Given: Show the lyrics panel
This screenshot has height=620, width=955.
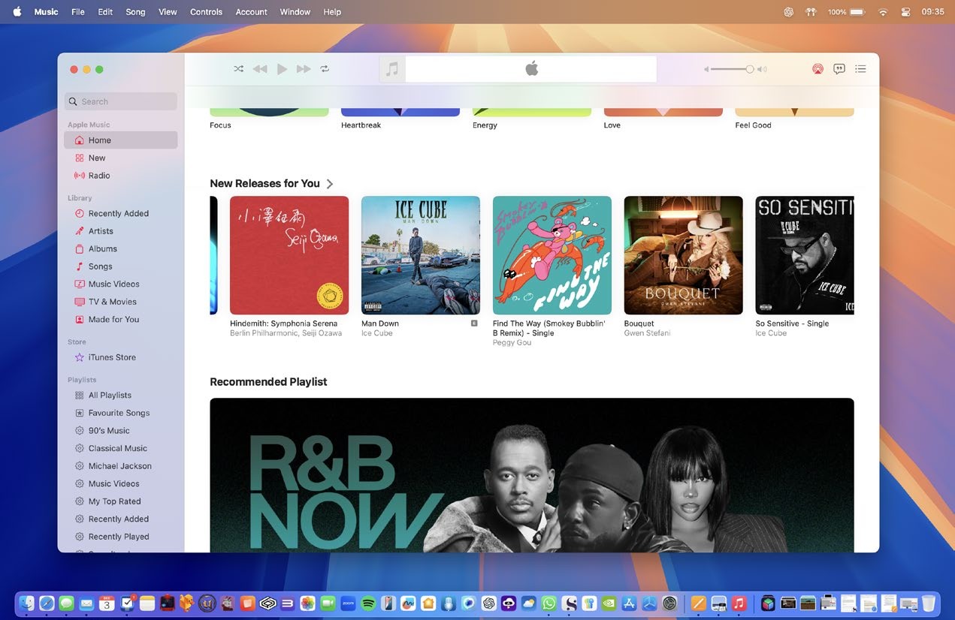Looking at the screenshot, I should pos(839,69).
